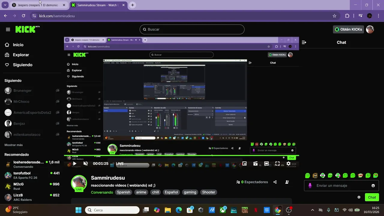
Task: Insert the heart-eyes drooling emote
Action: point(375,175)
